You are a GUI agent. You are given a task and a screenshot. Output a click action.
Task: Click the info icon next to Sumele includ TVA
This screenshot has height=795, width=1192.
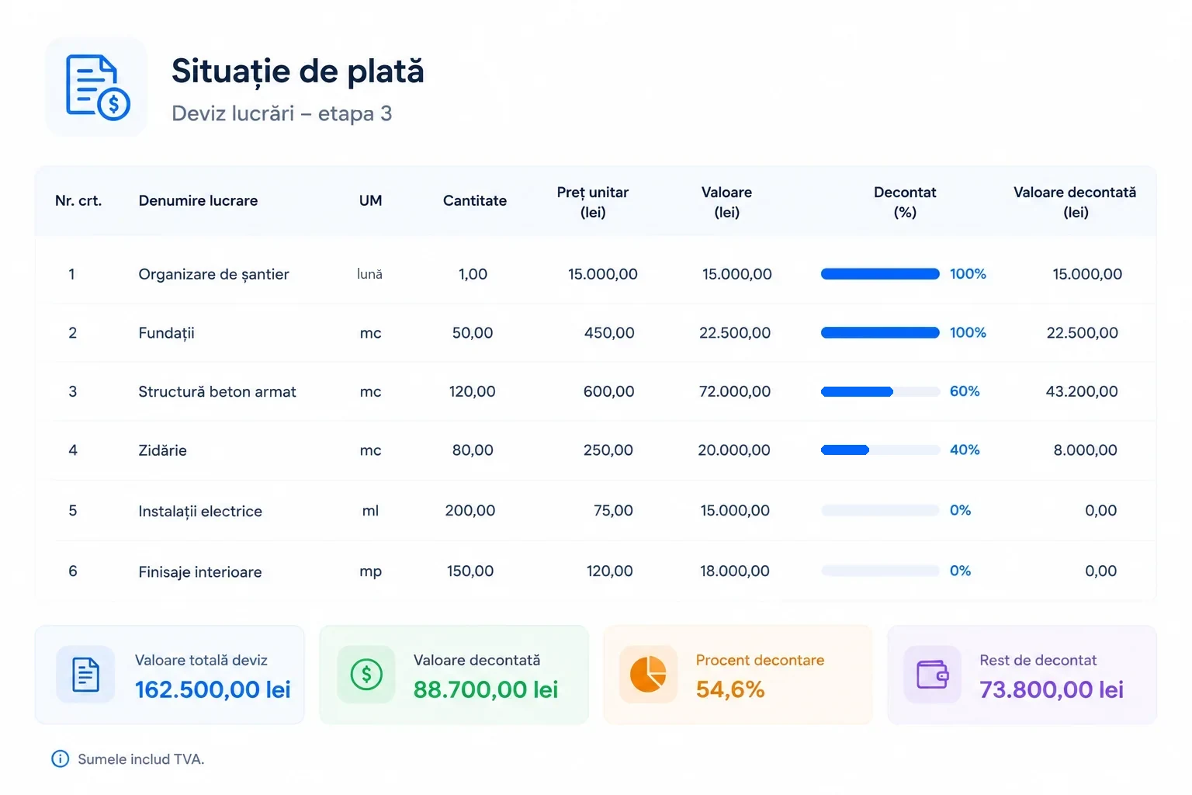pos(60,759)
